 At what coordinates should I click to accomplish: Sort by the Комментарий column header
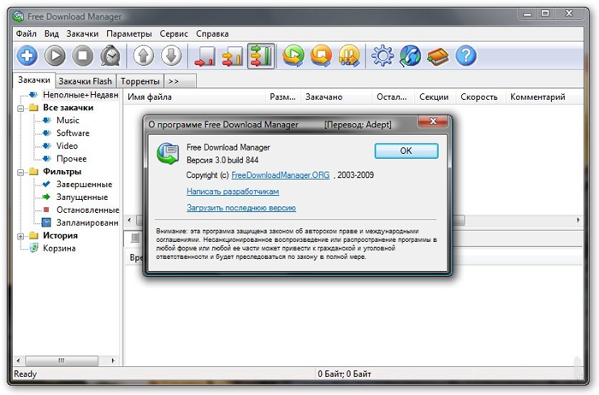coord(544,97)
